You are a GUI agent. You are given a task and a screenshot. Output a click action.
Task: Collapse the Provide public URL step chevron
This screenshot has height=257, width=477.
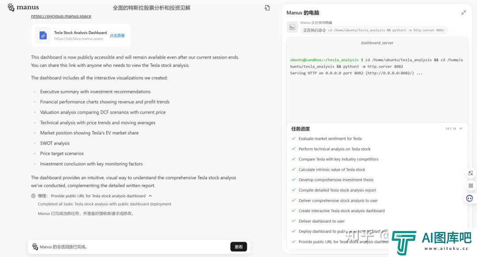point(150,196)
